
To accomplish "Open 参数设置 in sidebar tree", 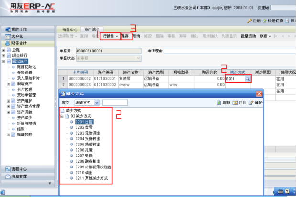I will click(x=24, y=73).
